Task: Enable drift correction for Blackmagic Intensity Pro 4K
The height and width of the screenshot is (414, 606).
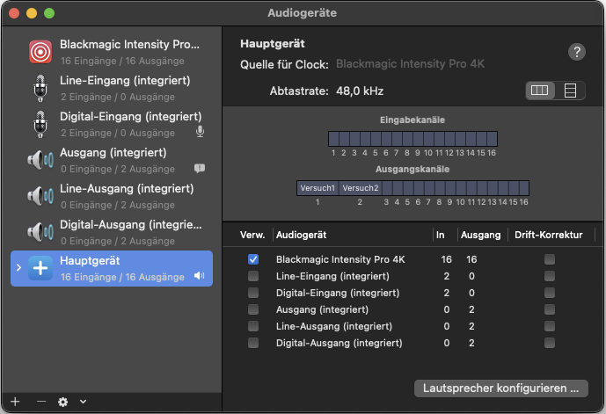Action: coord(550,259)
